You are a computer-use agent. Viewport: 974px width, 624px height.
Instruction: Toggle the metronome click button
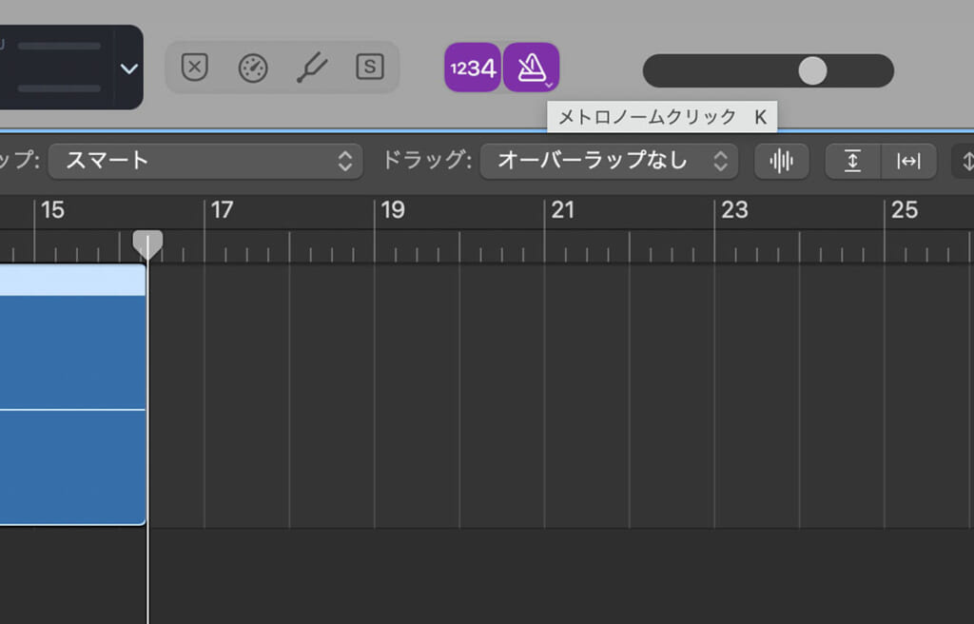pyautogui.click(x=531, y=67)
